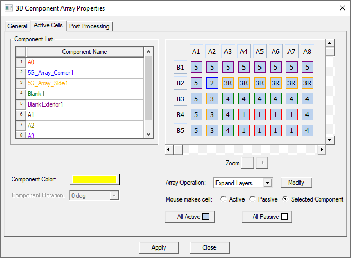Click cell 3R at row B2 column A8
351x258 pixels.
[308, 83]
